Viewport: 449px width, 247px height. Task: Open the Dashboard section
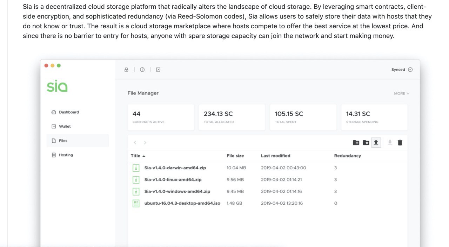coord(69,112)
